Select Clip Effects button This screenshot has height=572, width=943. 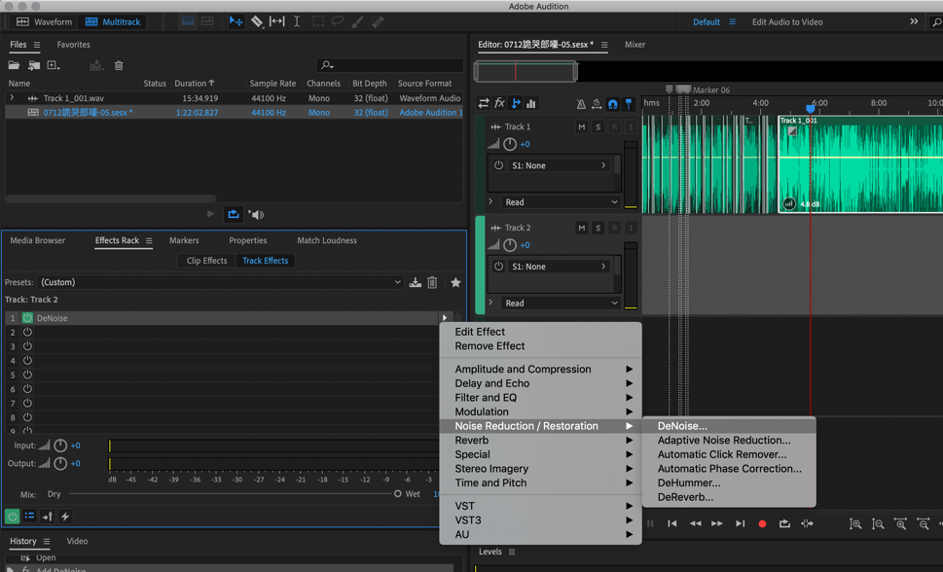pyautogui.click(x=206, y=261)
